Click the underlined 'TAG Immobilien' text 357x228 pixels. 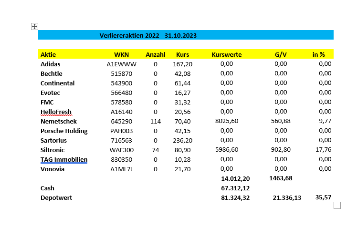tap(64, 160)
